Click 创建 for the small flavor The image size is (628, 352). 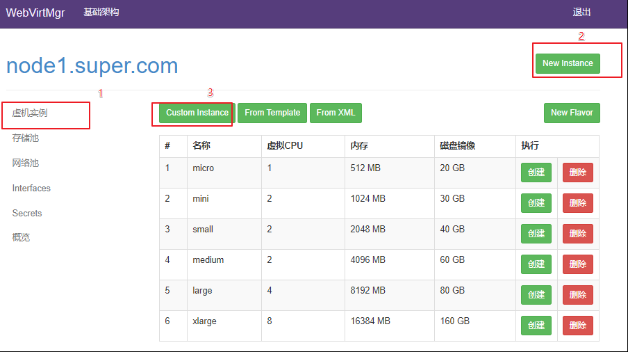tap(536, 234)
